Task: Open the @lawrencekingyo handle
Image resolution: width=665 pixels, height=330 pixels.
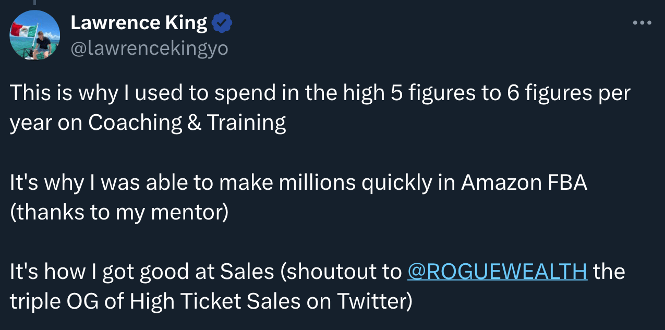Action: [x=149, y=48]
